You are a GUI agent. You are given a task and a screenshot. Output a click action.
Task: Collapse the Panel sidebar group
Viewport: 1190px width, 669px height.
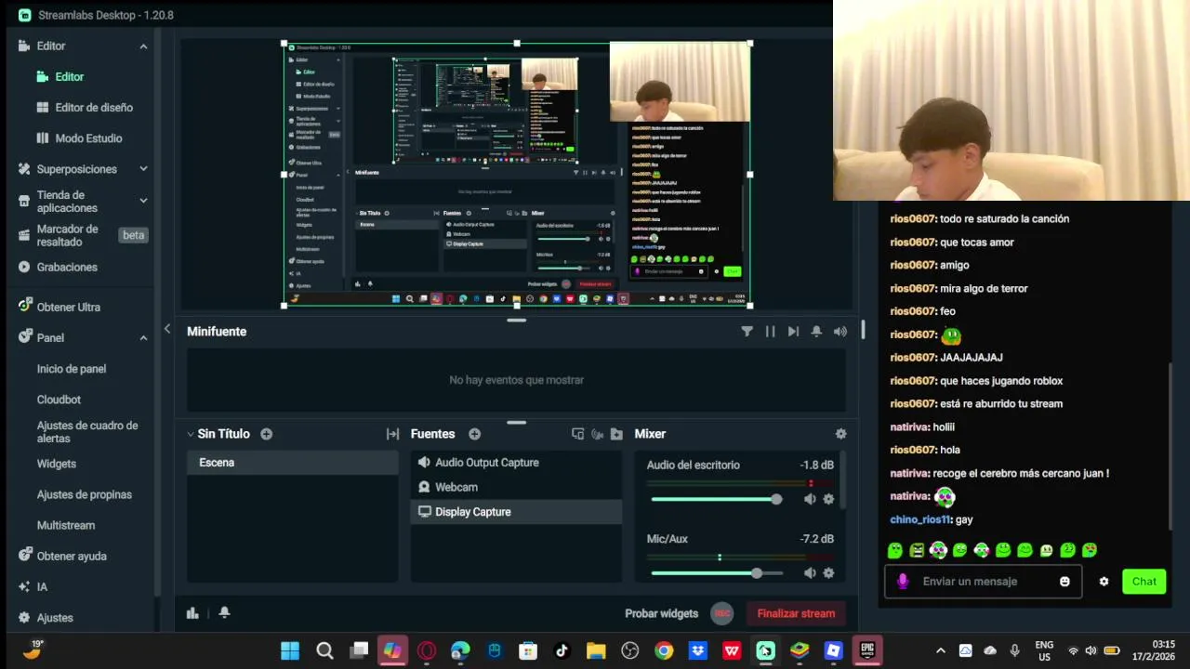[x=143, y=337]
